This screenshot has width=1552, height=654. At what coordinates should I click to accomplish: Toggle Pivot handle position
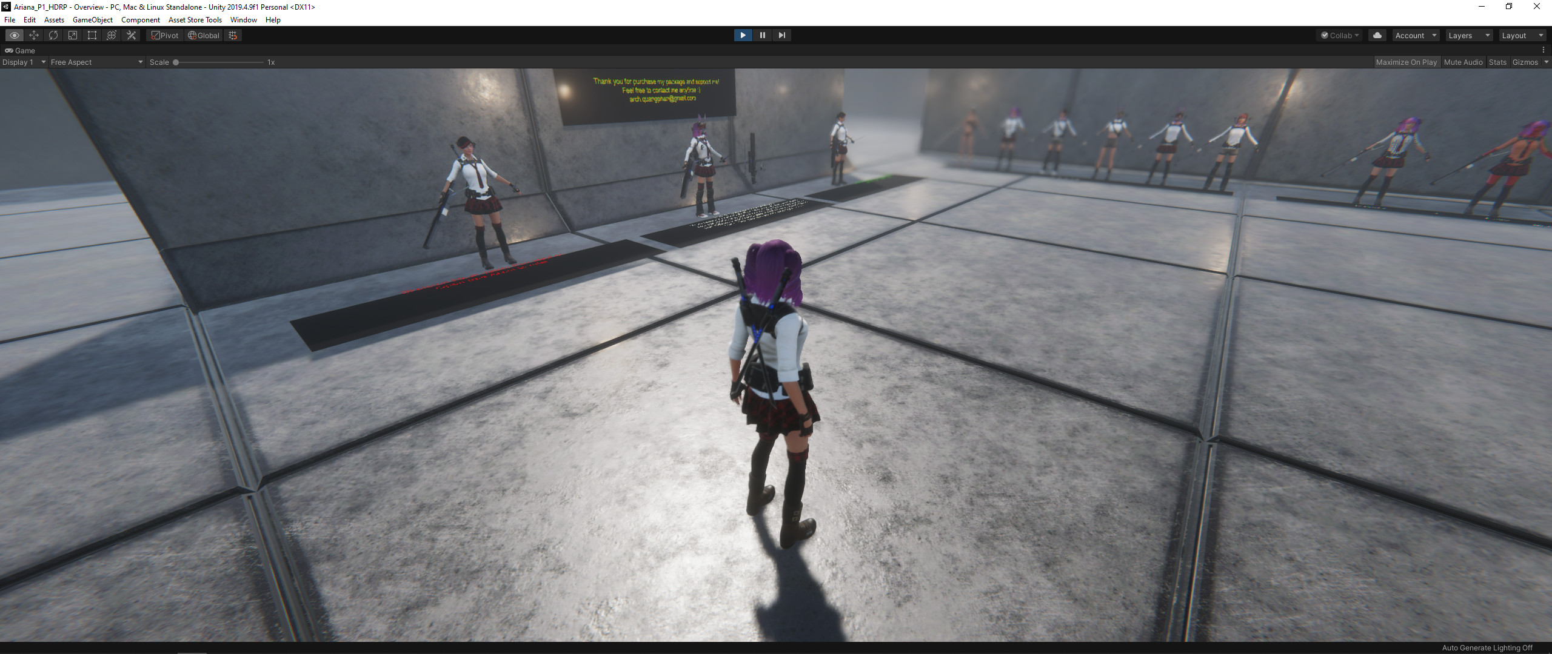165,35
